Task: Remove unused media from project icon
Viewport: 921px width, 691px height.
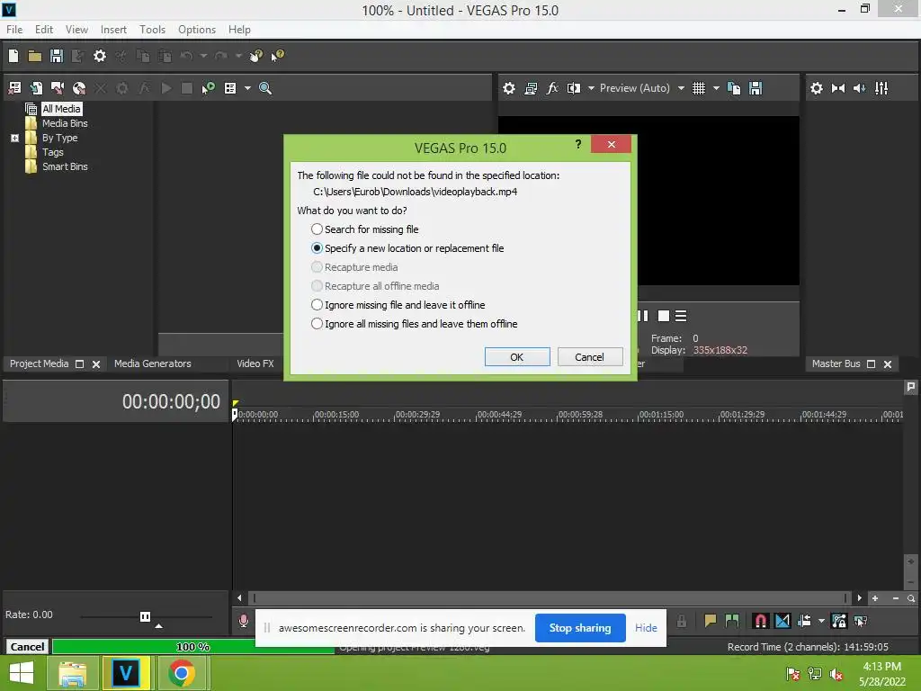Action: 14,88
